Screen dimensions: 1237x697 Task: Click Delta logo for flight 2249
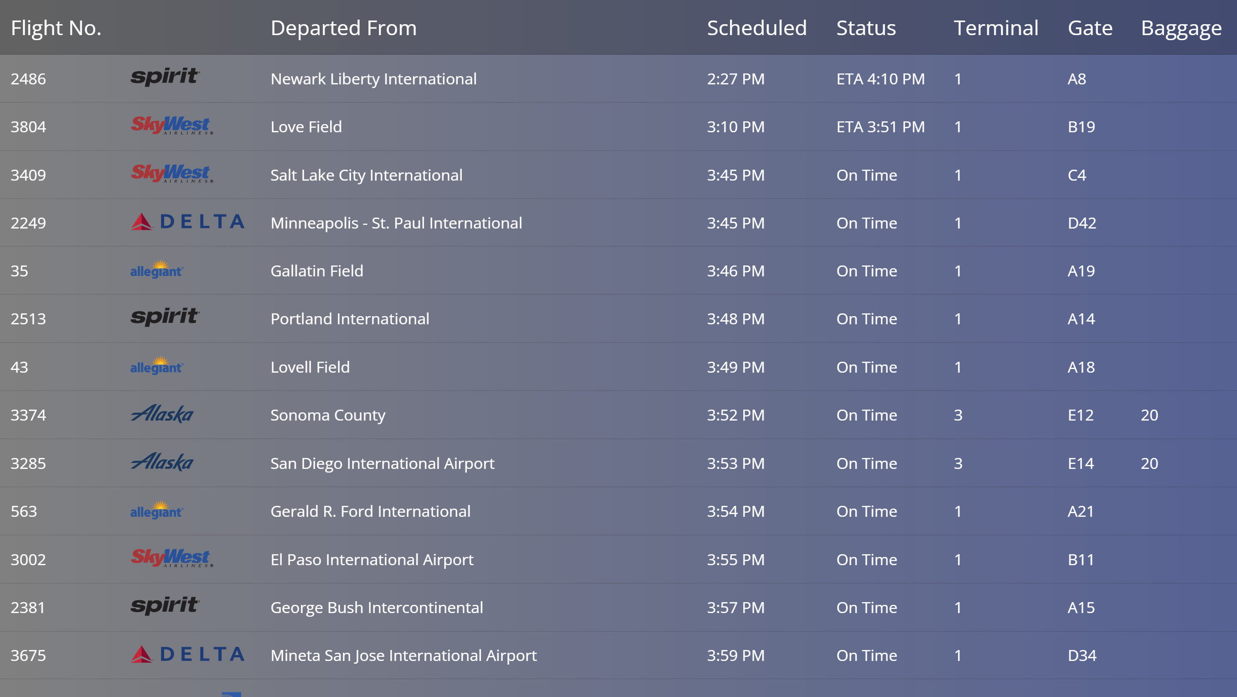click(188, 222)
